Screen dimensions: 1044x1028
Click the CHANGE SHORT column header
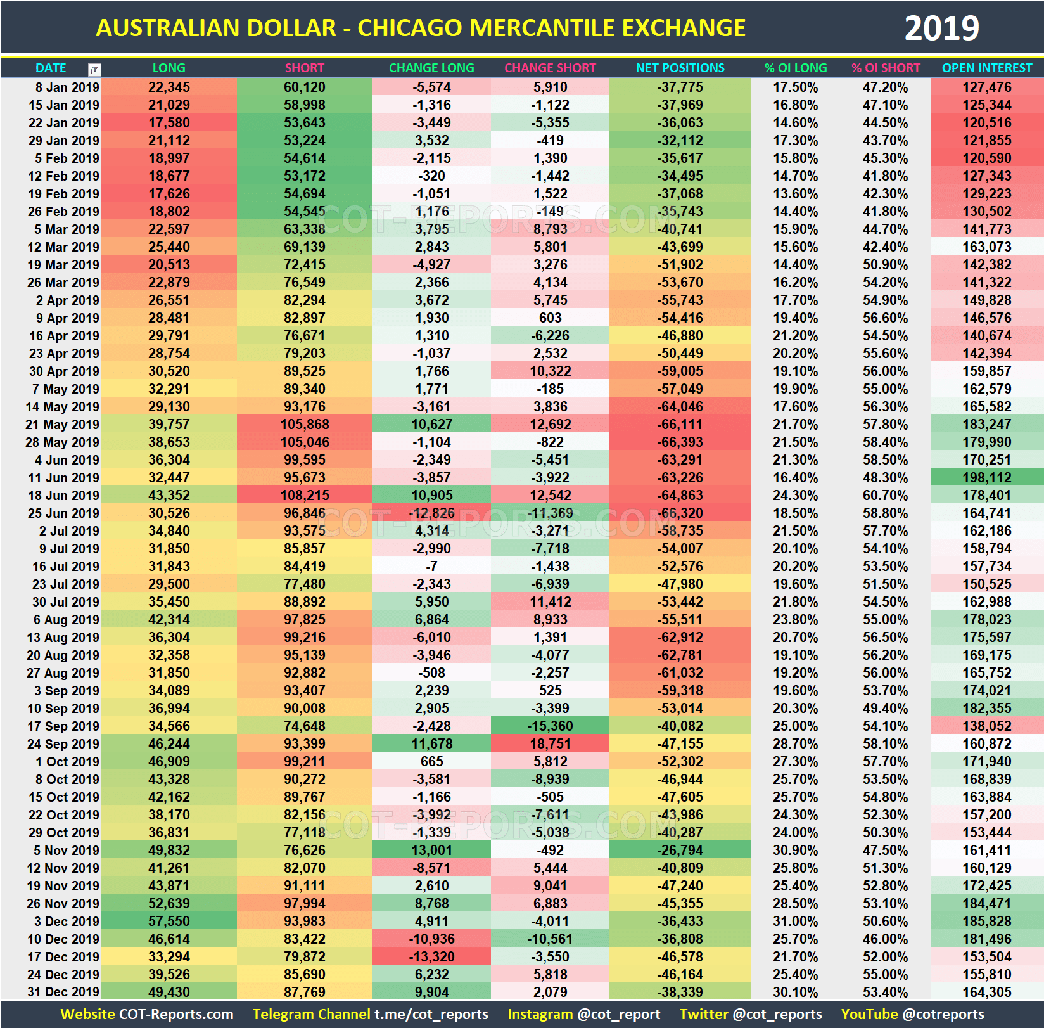tap(550, 68)
